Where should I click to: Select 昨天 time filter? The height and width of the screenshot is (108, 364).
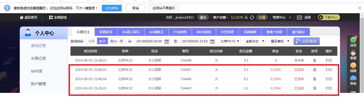pyautogui.click(x=102, y=41)
